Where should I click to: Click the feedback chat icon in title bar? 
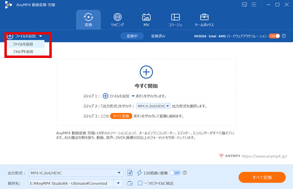click(244, 5)
